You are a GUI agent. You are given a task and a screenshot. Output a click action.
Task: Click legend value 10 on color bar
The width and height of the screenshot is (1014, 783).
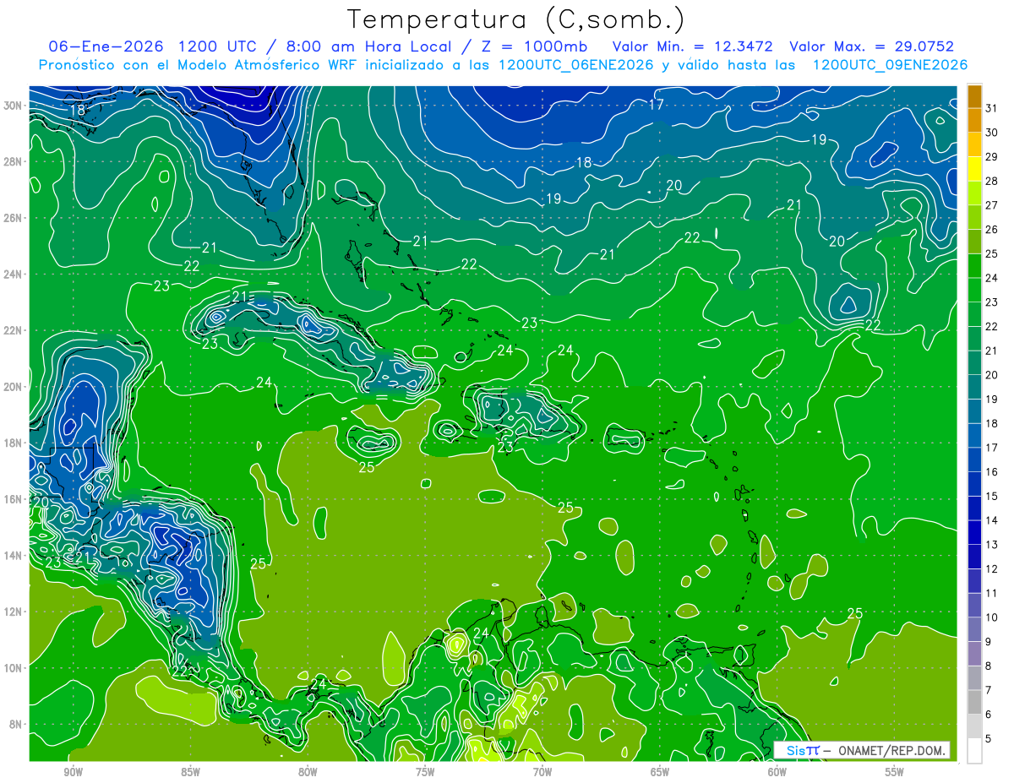click(x=992, y=617)
